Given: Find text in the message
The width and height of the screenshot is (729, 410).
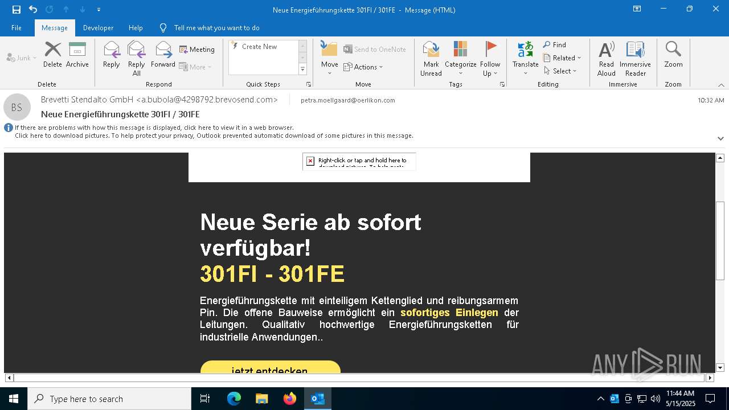Looking at the screenshot, I should [555, 45].
